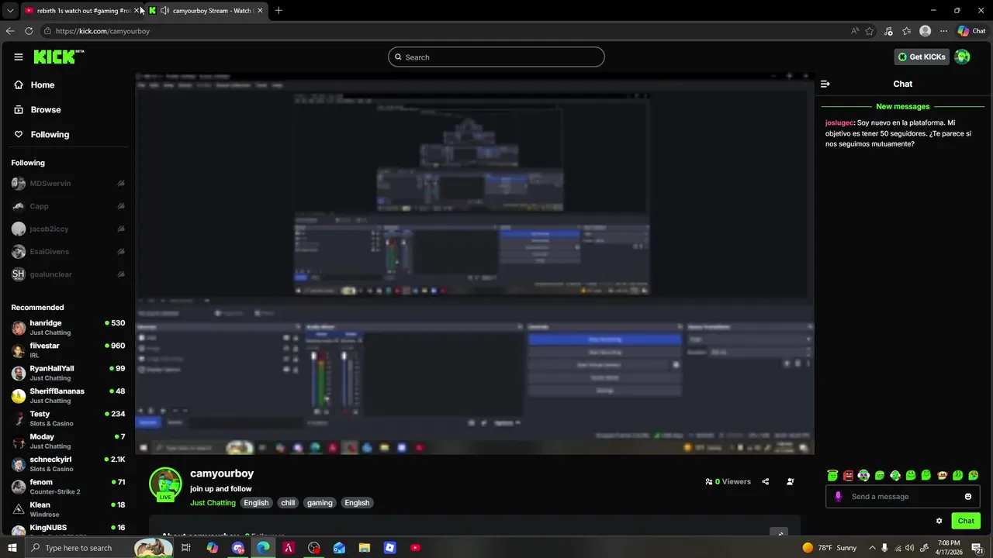This screenshot has width=993, height=558.
Task: Toggle notifications for MDSwervin
Action: [121, 184]
